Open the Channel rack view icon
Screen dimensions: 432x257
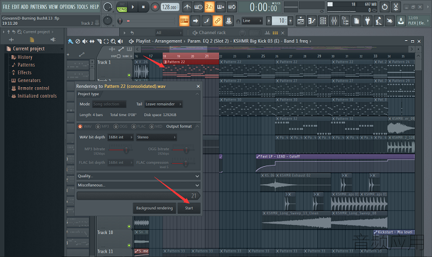click(323, 20)
